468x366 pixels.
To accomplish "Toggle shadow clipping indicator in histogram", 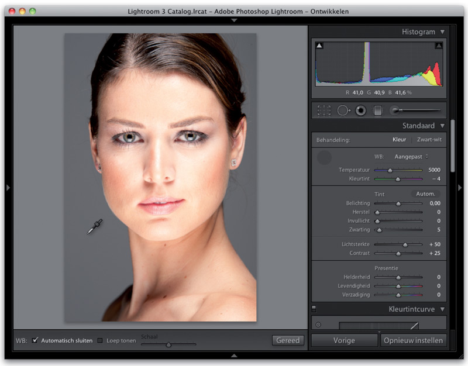I will pos(319,46).
